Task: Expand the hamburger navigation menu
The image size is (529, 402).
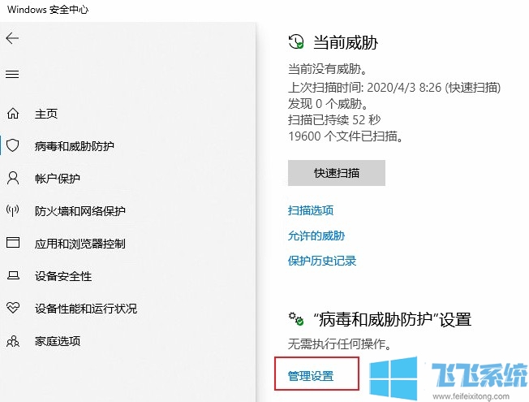Action: pyautogui.click(x=12, y=74)
